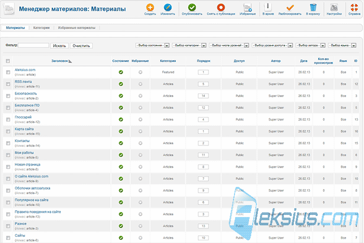This screenshot has height=243, width=364.
Task: Click the Фильтр text input field
Action: [x=33, y=45]
